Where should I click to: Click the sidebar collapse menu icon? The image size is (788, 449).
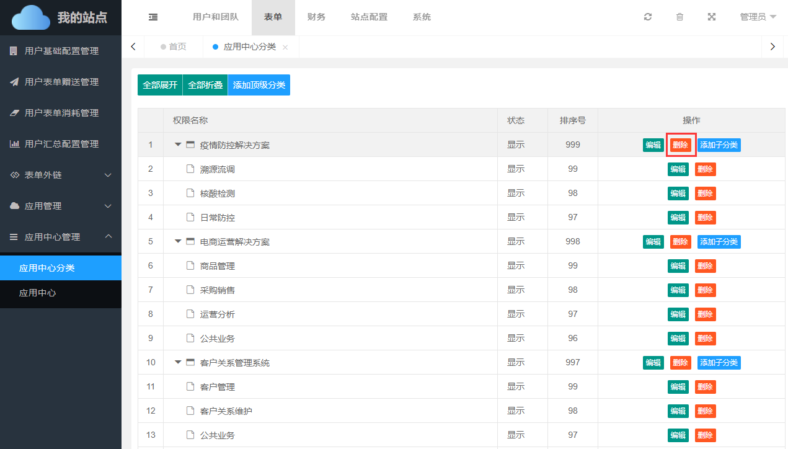tap(153, 17)
